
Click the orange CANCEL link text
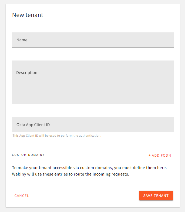click(22, 196)
